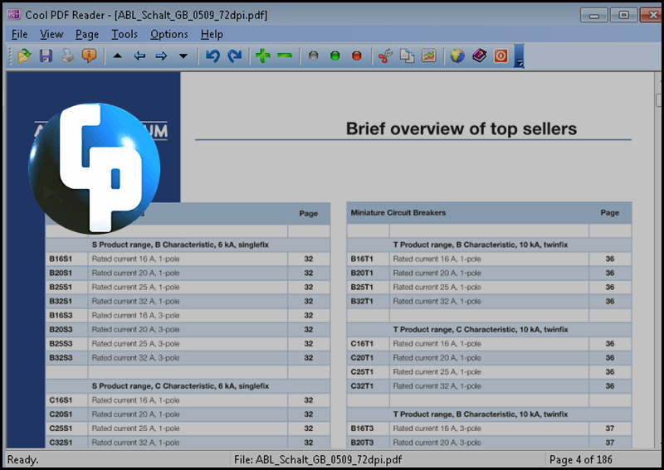
Task: Click 'S Product range, B Characteristic' section header
Action: click(180, 245)
